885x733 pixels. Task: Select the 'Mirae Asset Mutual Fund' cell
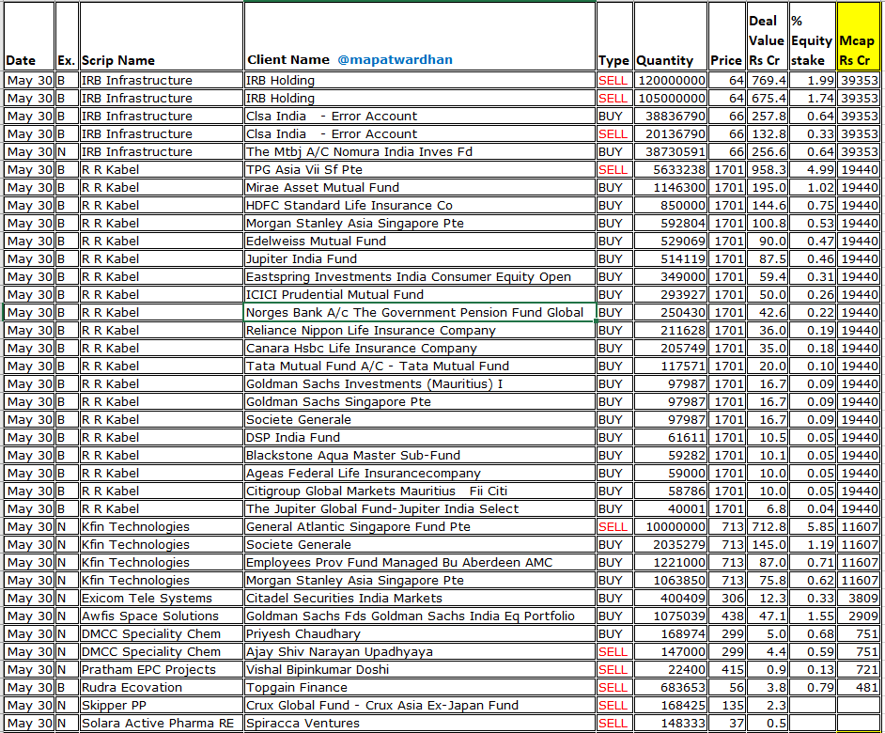pos(420,188)
